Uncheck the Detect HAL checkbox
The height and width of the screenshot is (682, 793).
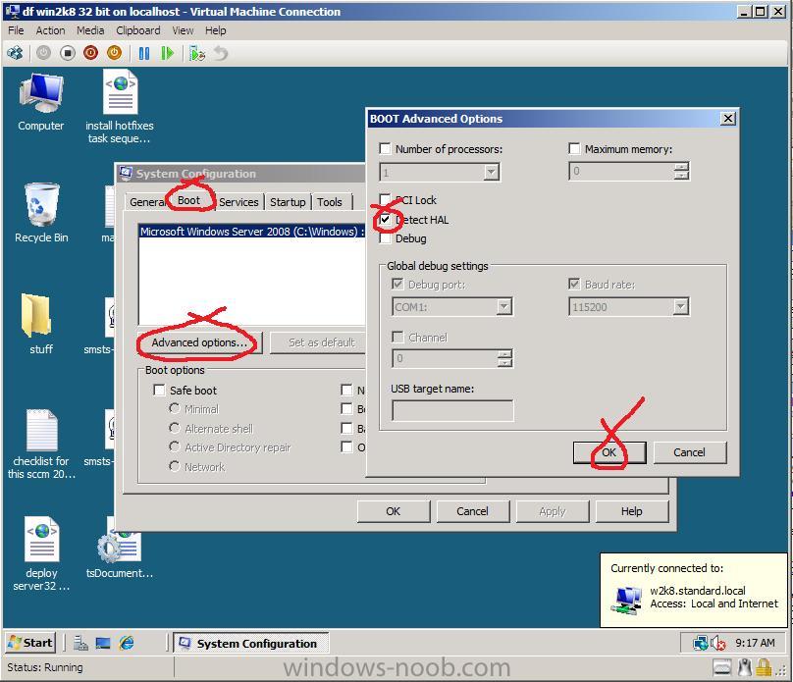(x=385, y=220)
